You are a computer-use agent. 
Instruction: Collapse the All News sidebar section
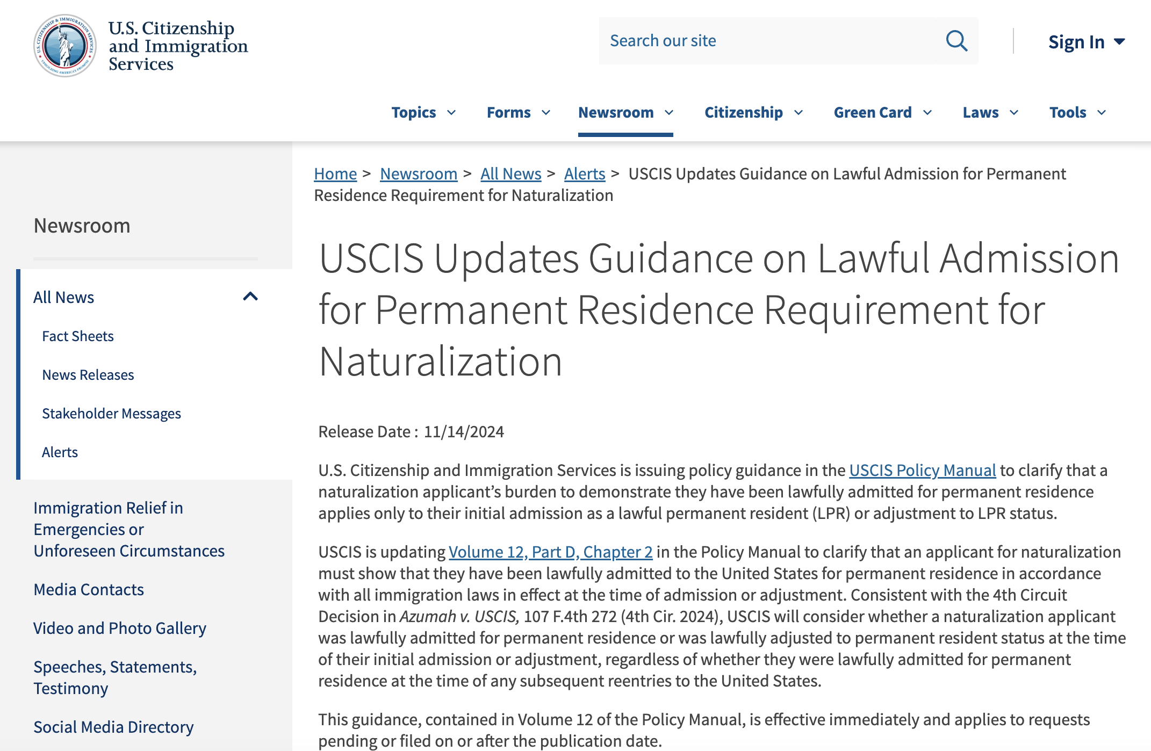250,297
